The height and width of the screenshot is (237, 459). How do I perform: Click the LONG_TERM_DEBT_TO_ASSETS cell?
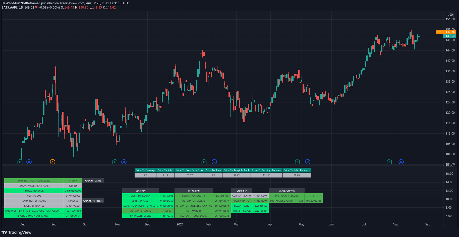pos(141,206)
